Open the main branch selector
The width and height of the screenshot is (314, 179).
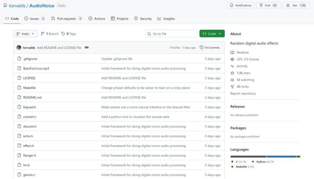coord(25,34)
